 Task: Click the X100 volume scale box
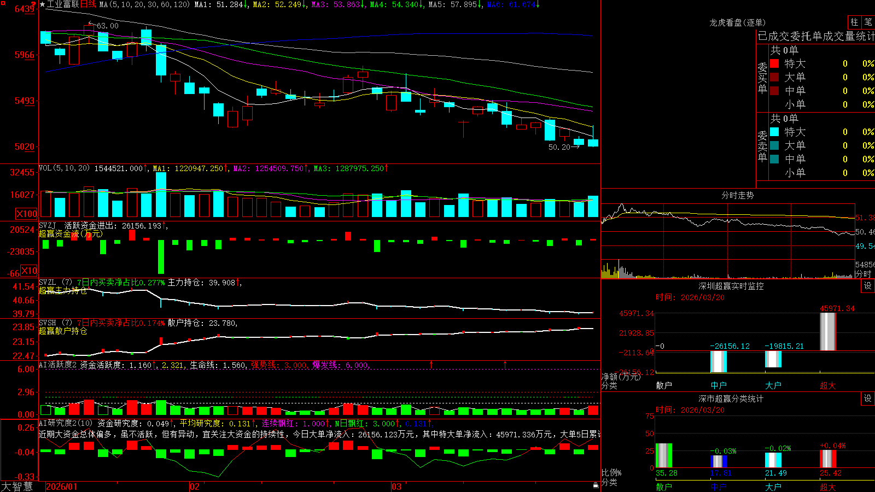[26, 214]
